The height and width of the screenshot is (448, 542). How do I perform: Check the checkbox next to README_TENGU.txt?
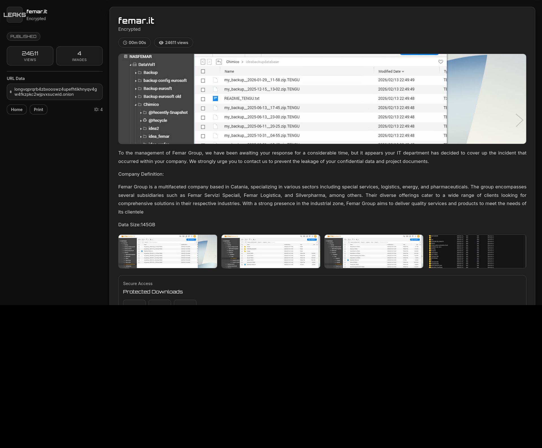point(203,99)
